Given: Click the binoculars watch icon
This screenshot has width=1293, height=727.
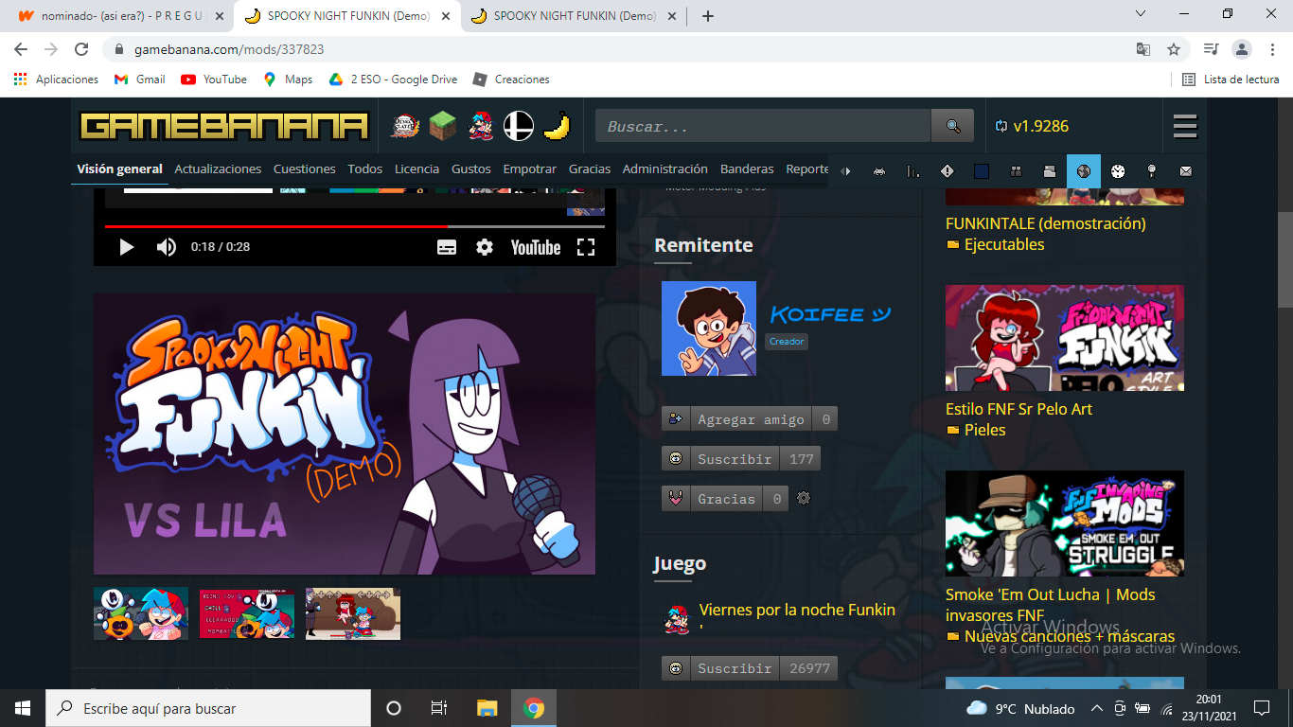Looking at the screenshot, I should (x=1016, y=171).
